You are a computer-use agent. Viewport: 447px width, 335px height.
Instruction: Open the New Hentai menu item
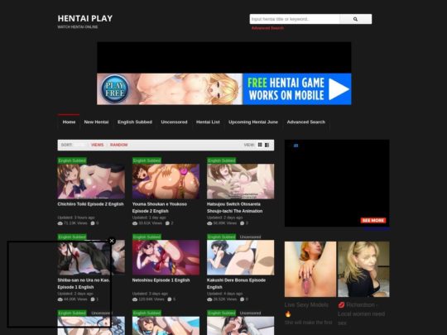(96, 122)
